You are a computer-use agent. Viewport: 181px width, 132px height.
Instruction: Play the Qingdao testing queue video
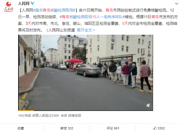(x=86, y=72)
